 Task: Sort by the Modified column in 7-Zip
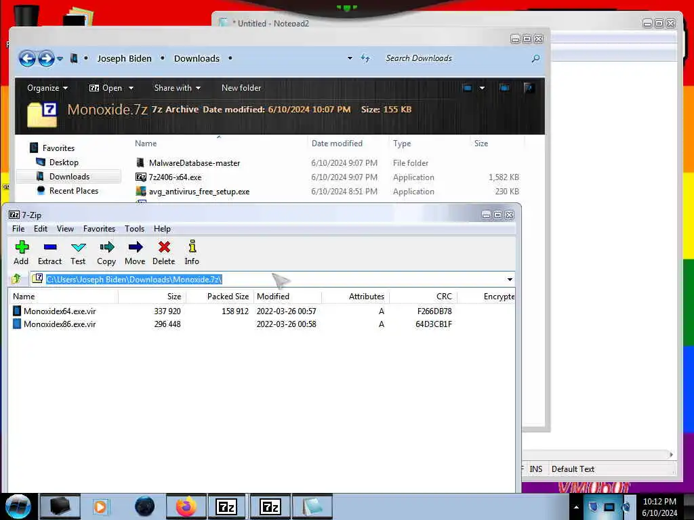[x=287, y=297]
